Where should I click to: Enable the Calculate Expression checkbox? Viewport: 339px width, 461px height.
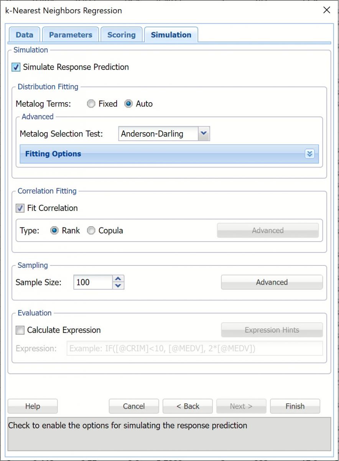point(20,330)
